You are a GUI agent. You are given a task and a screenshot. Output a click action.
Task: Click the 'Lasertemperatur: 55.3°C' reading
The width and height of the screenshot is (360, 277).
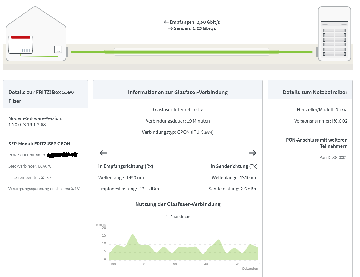(x=31, y=177)
